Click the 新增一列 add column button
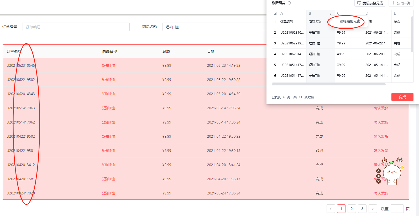 pos(401,3)
